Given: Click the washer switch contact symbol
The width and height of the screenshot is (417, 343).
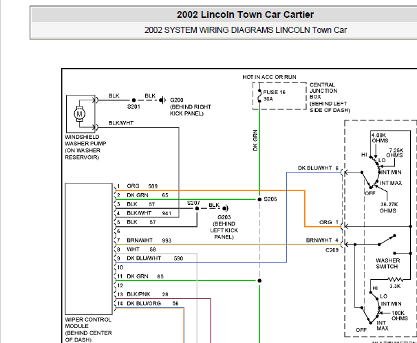Looking at the screenshot, I should pos(387,240).
